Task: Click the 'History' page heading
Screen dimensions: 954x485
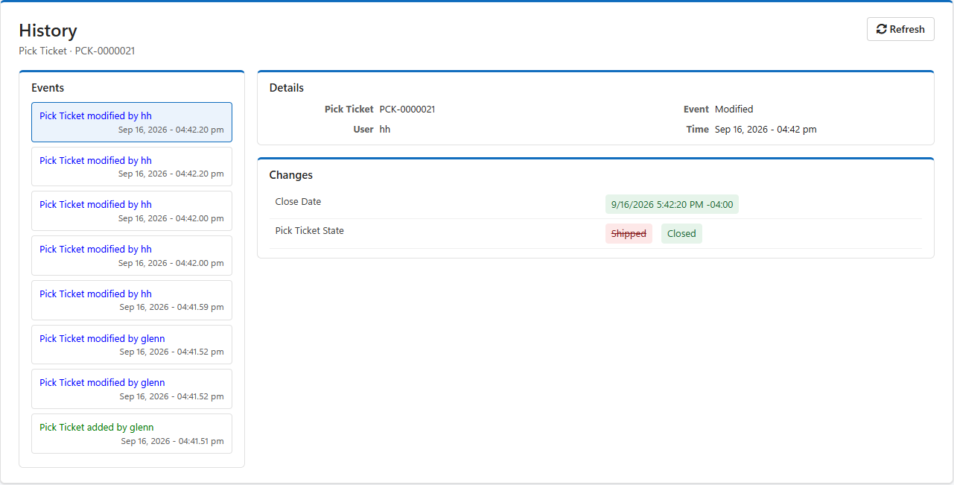Action: pyautogui.click(x=48, y=31)
